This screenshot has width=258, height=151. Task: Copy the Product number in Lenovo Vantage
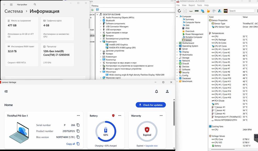[x=78, y=131]
